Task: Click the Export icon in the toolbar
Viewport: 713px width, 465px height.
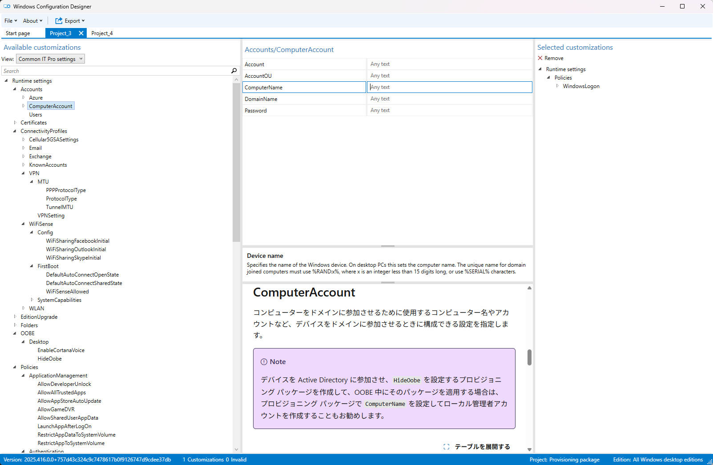Action: click(58, 20)
